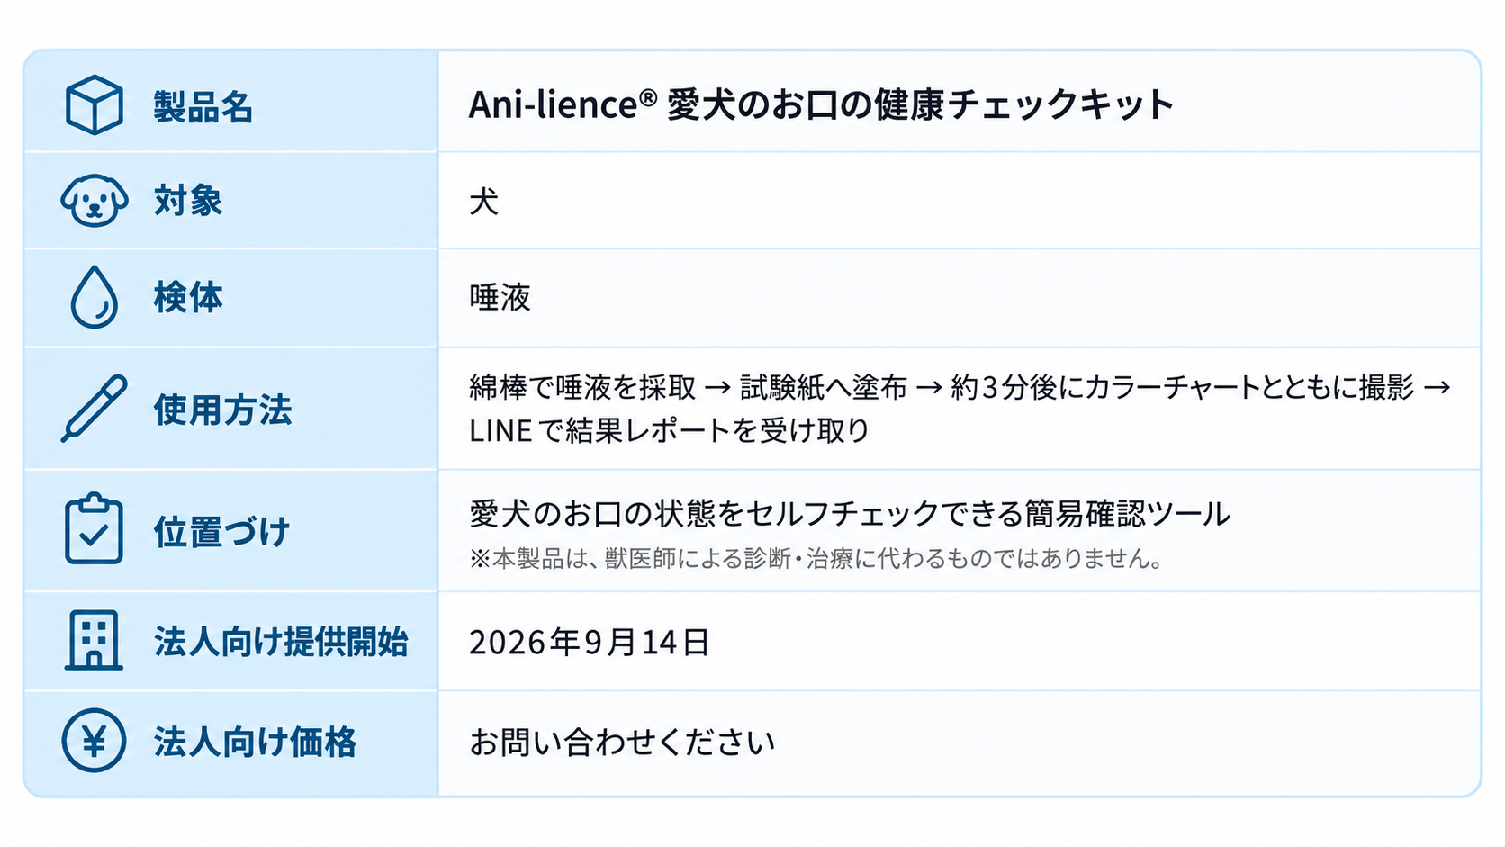Click the disclaimer note starting with ※本製品は
This screenshot has width=1505, height=847.
pyautogui.click(x=816, y=558)
